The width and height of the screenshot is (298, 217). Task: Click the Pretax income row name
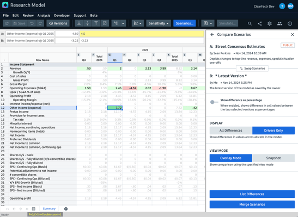(19, 111)
